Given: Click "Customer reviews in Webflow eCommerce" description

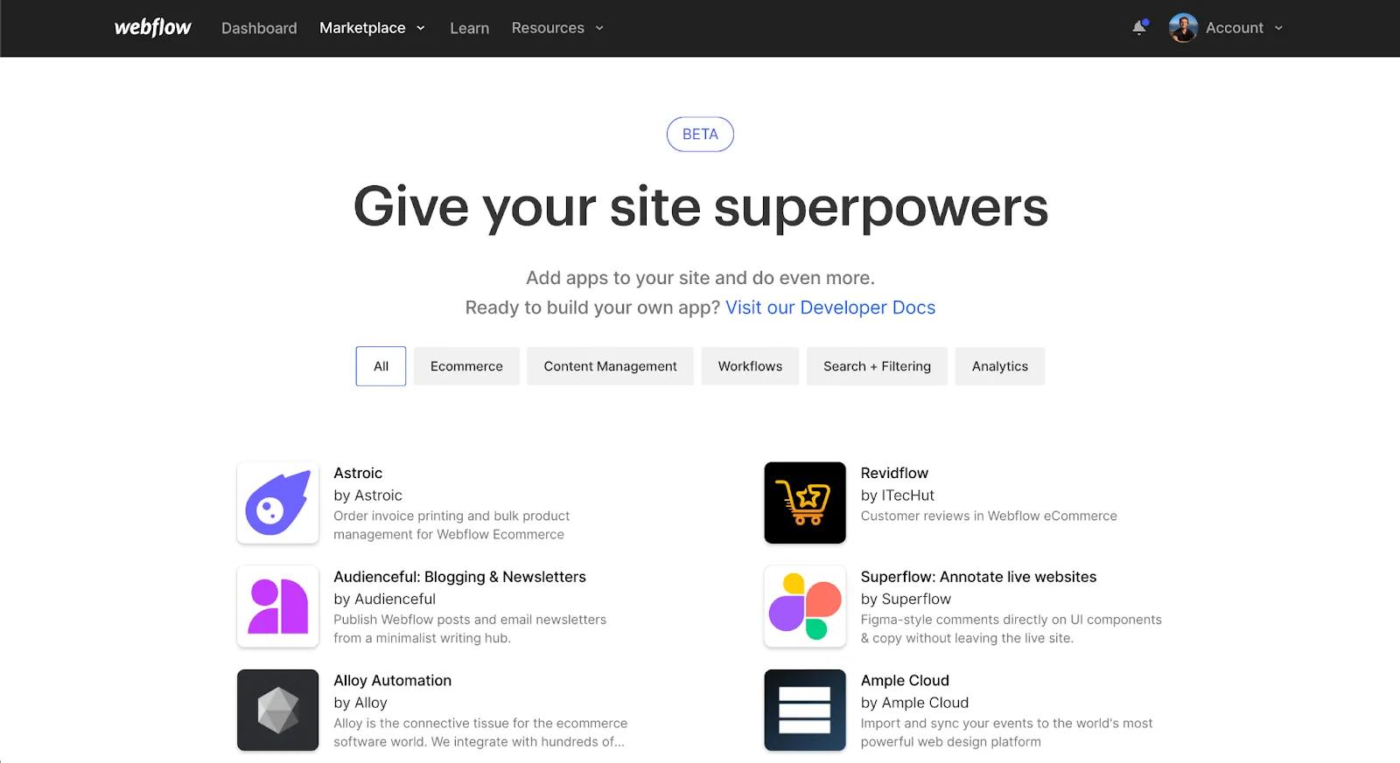Looking at the screenshot, I should [x=989, y=517].
